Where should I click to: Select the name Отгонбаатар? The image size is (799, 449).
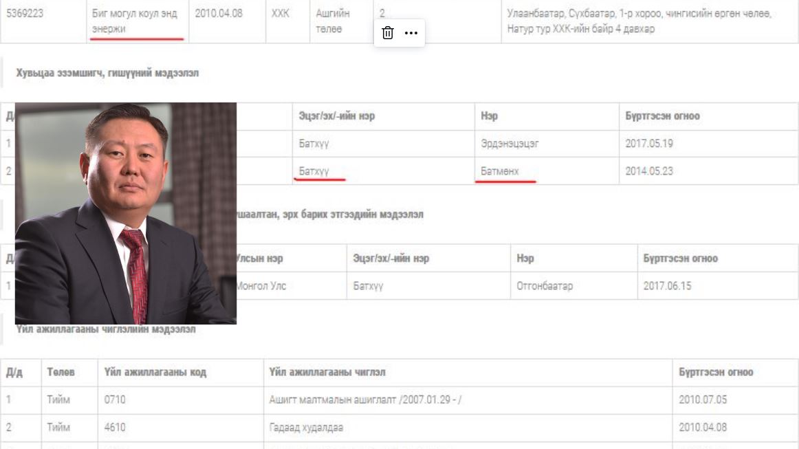click(545, 285)
